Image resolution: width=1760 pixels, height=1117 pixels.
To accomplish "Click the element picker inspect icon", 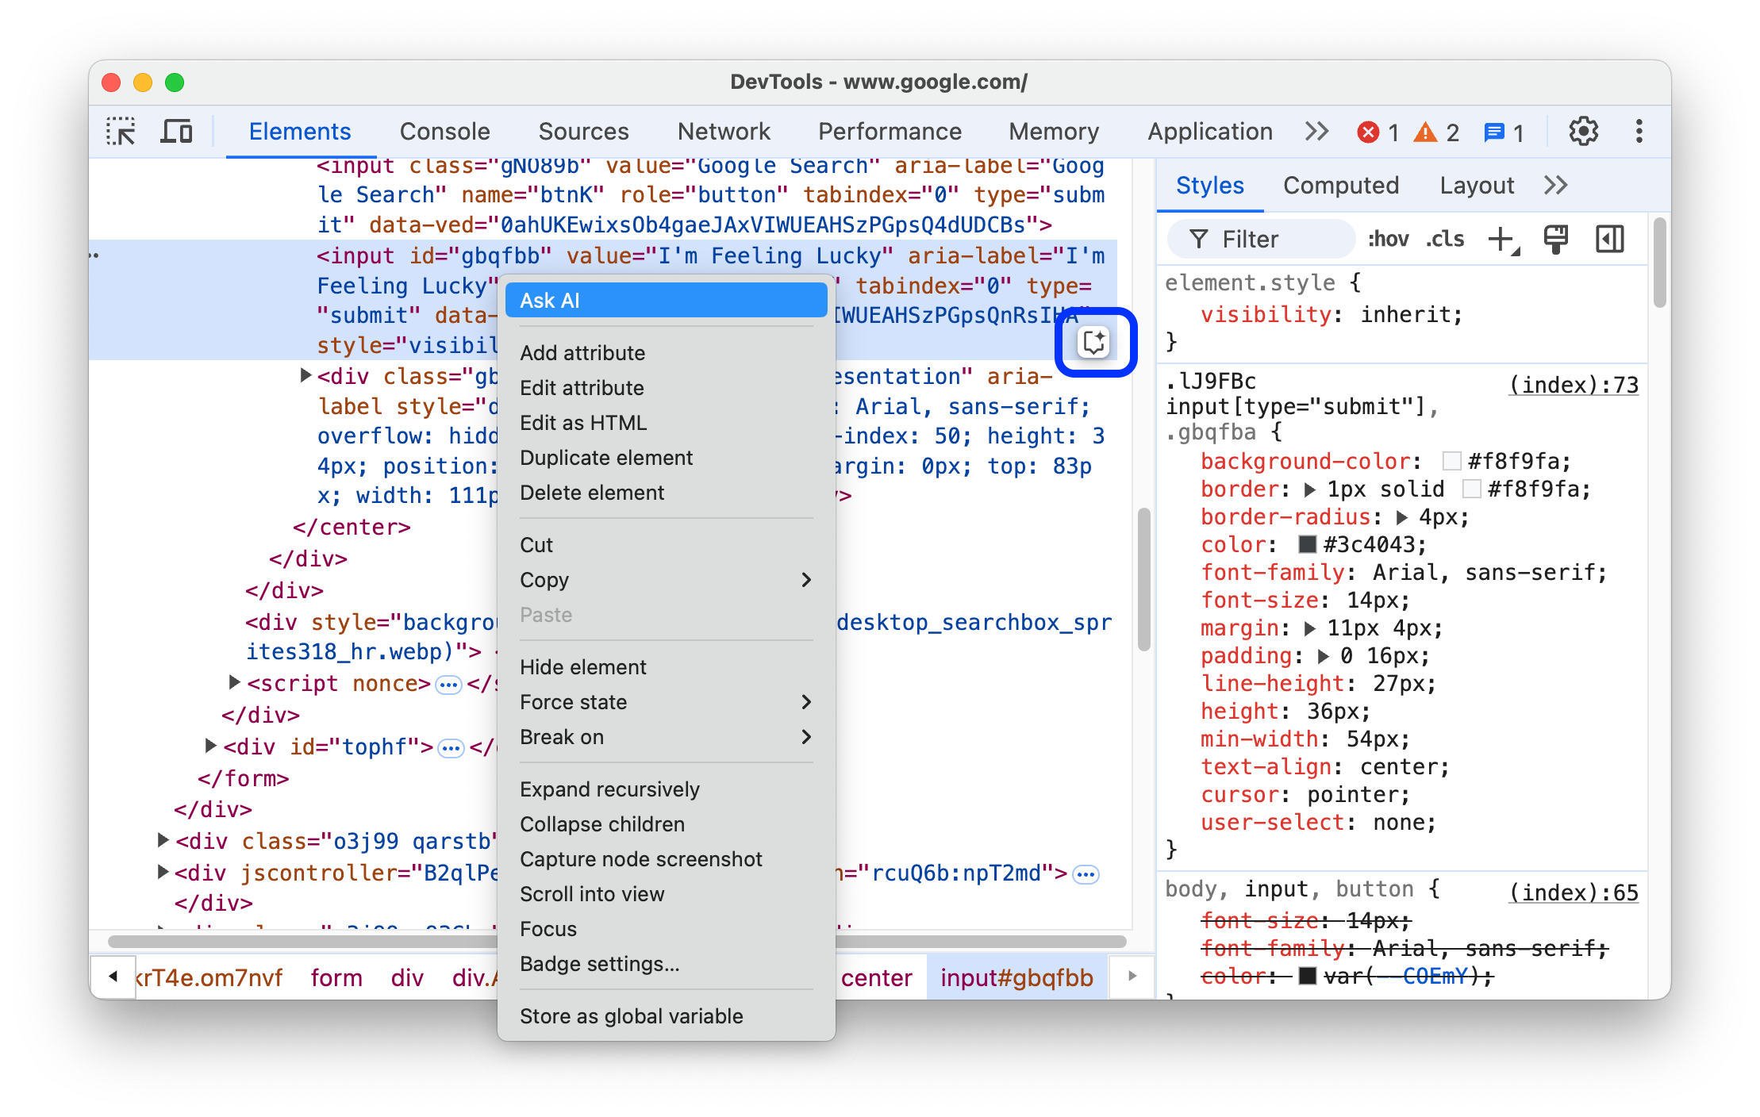I will pyautogui.click(x=125, y=133).
